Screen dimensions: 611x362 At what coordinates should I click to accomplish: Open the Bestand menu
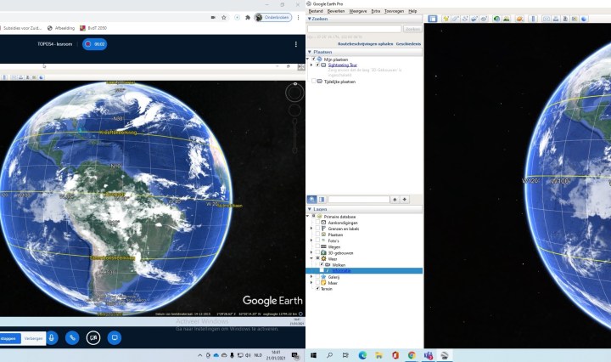pyautogui.click(x=316, y=11)
